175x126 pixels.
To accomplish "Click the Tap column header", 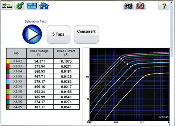I will (x=16, y=53).
